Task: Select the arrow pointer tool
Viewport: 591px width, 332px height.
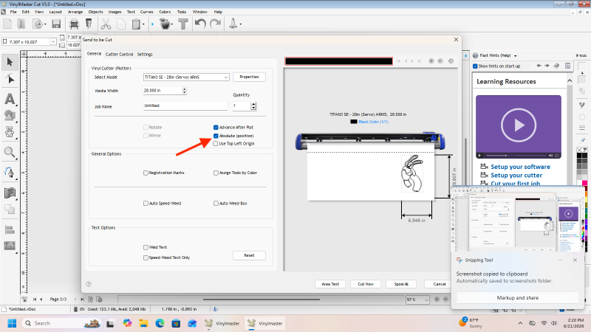Action: point(10,62)
